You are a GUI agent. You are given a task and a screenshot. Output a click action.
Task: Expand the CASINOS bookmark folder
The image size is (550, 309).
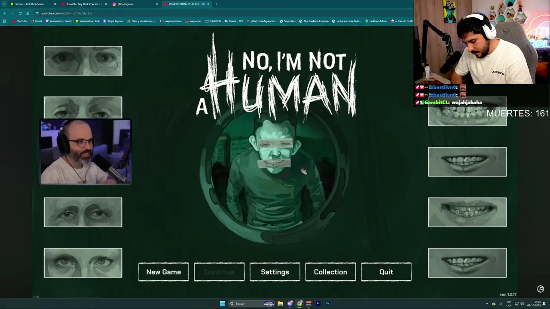(x=213, y=21)
